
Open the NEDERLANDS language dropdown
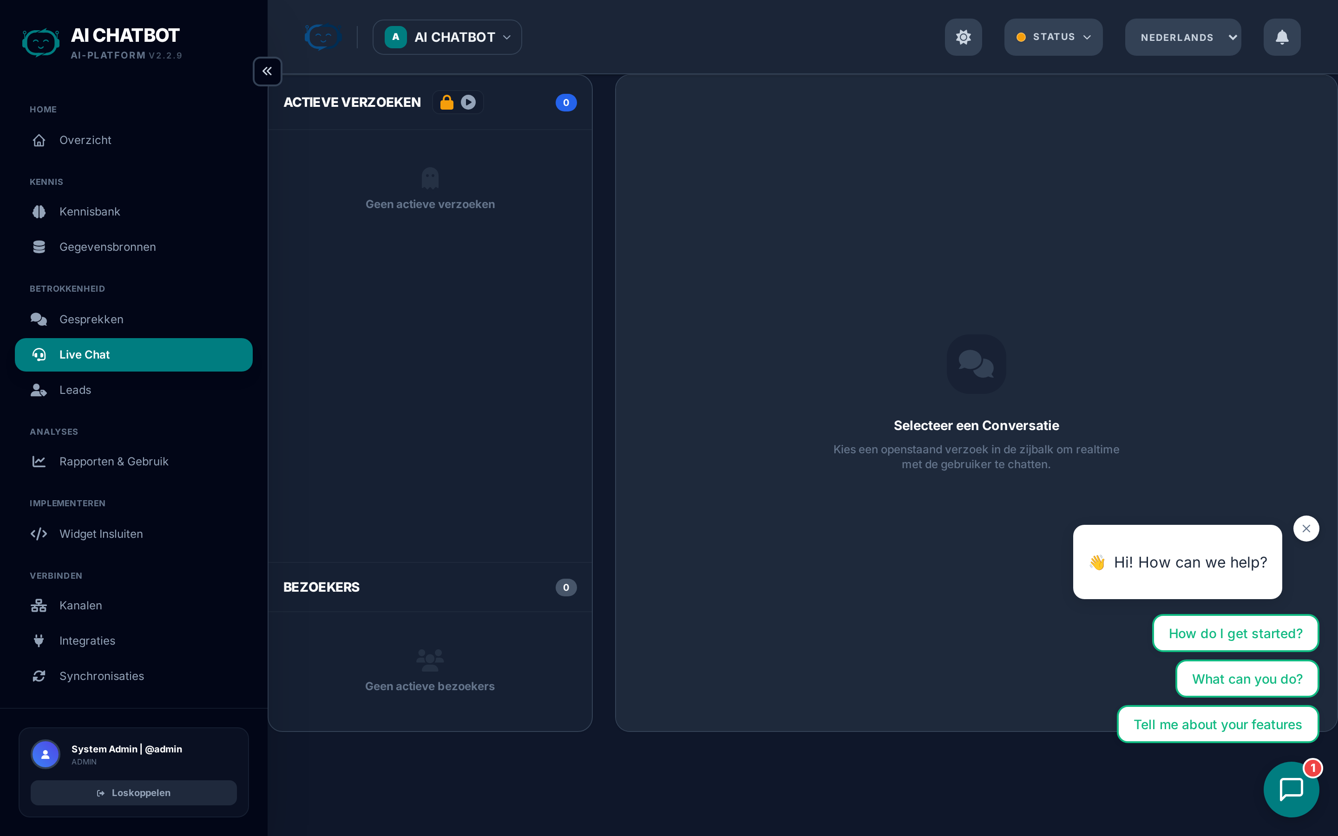(x=1182, y=37)
